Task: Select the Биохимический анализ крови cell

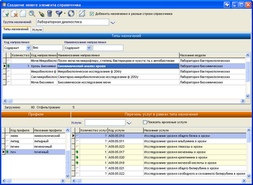Action: [118, 66]
